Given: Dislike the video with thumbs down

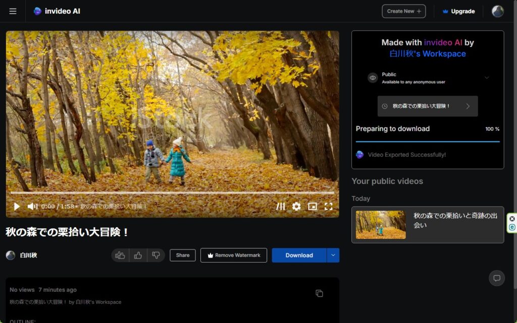Looking at the screenshot, I should coord(156,255).
